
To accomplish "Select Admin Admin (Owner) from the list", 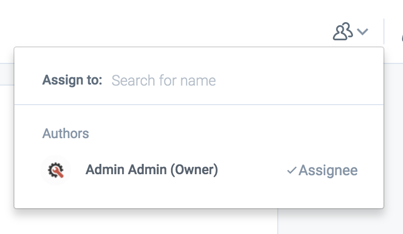I will (152, 170).
